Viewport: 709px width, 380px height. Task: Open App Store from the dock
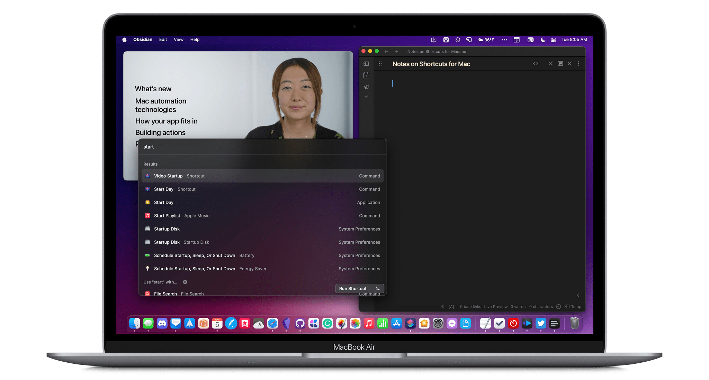(397, 324)
